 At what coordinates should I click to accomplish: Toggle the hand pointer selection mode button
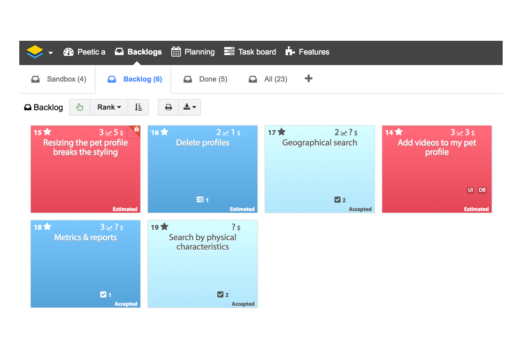(x=80, y=107)
